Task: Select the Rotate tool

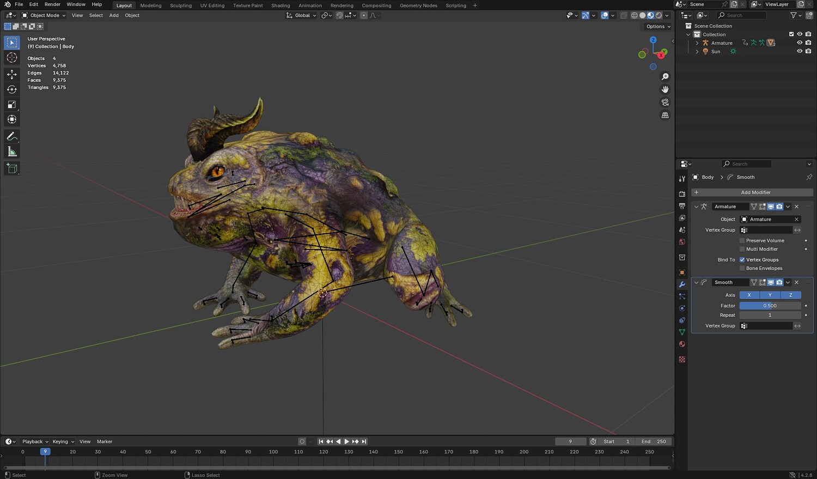Action: pos(12,89)
